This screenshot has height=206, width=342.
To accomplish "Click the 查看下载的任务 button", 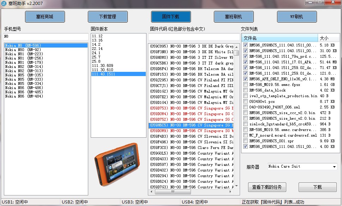I will tap(267, 187).
